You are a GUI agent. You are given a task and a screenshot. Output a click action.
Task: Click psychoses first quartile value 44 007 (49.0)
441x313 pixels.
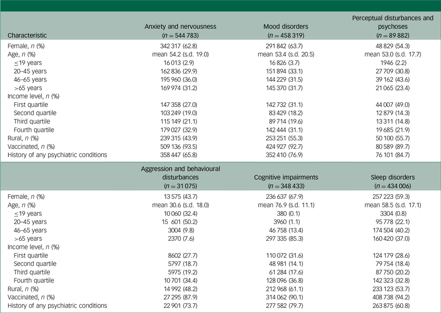pyautogui.click(x=392, y=104)
